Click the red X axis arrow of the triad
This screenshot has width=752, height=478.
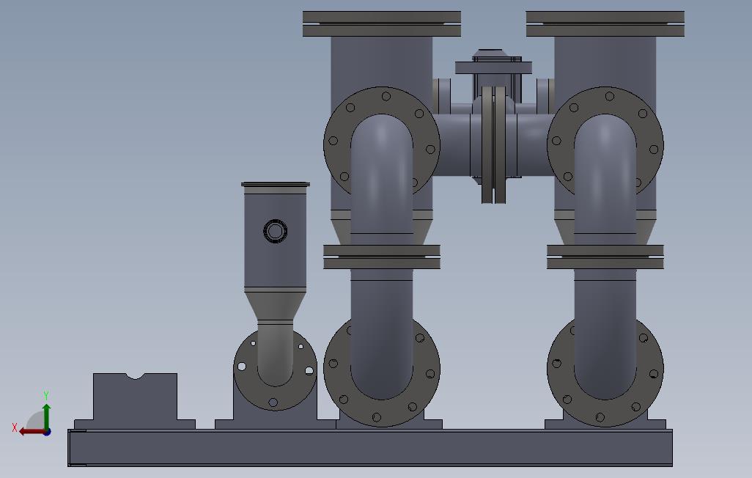coord(32,432)
